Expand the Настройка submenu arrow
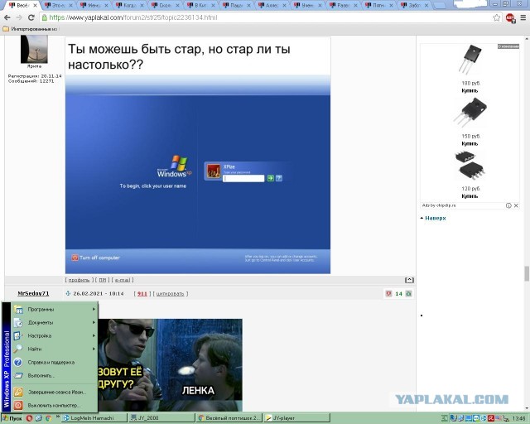Viewport: 530px width, 424px height. point(94,335)
